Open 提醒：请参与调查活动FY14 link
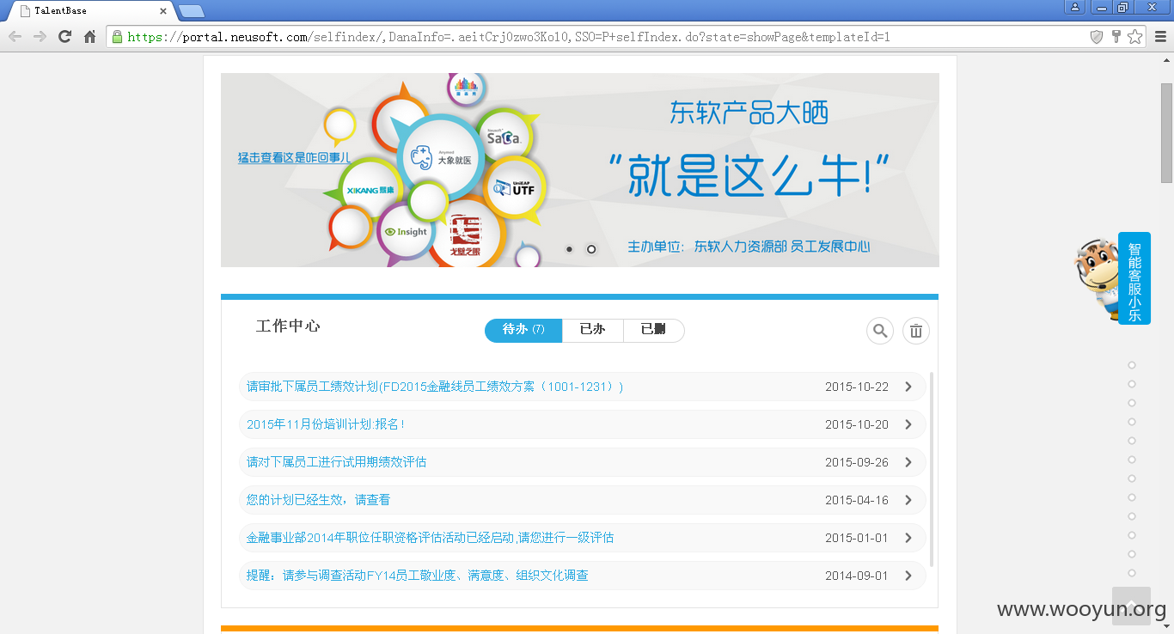The width and height of the screenshot is (1174, 634). (418, 576)
